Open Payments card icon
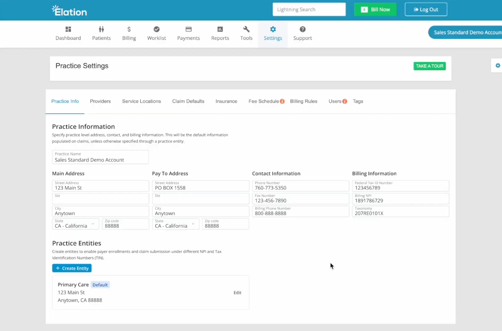 click(x=189, y=29)
